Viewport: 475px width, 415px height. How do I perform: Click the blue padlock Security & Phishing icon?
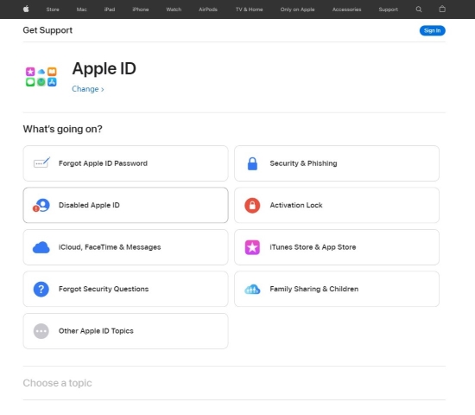tap(252, 163)
